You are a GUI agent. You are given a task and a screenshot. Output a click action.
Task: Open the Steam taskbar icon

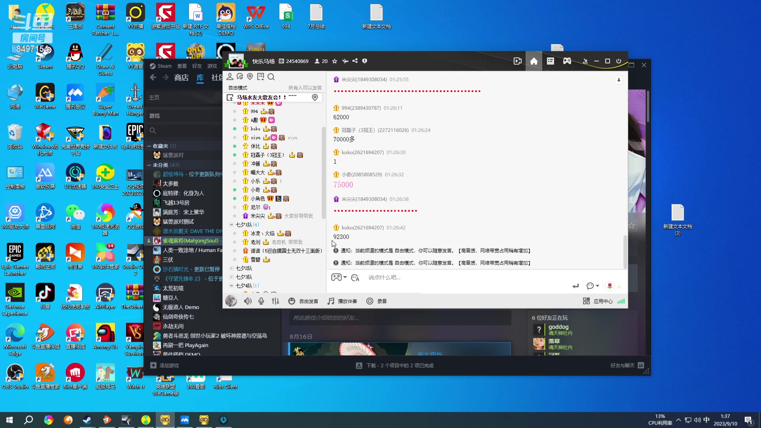click(87, 420)
